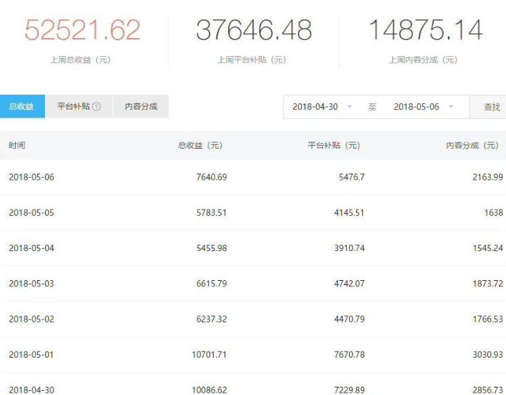The height and width of the screenshot is (395, 506).
Task: Click the 上周平台补贴（元） label
Action: [252, 59]
